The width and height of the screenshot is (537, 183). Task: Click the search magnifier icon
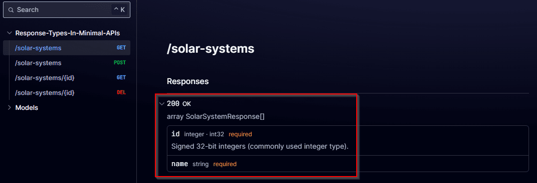[x=10, y=10]
